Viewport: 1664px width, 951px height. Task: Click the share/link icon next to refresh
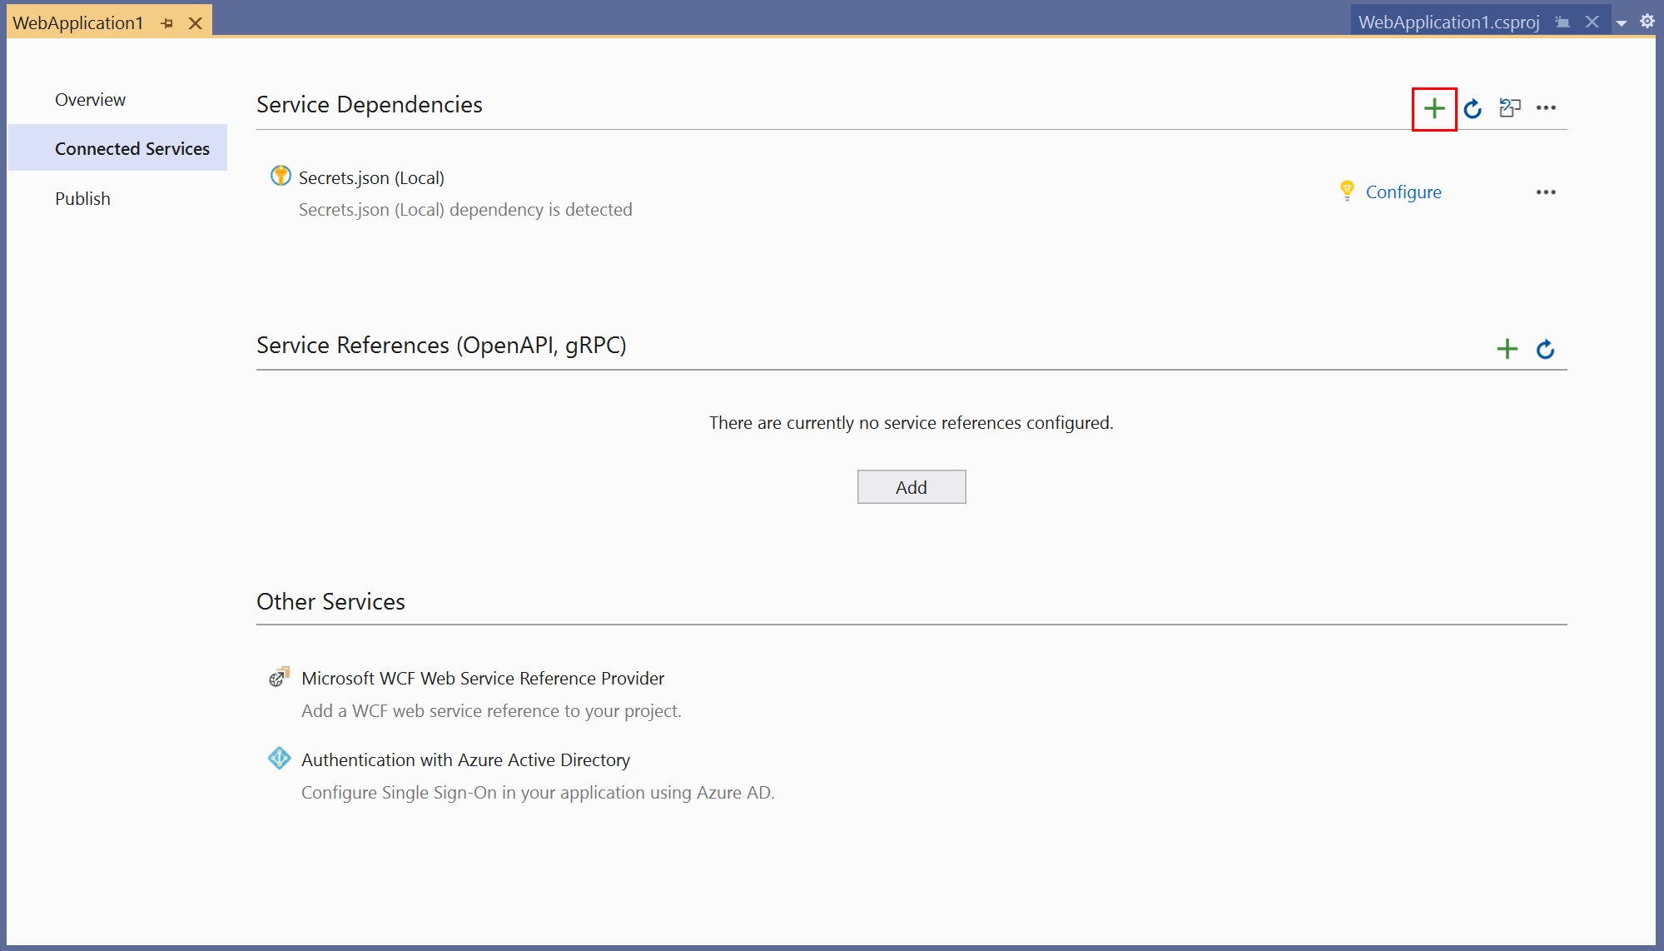(1510, 107)
